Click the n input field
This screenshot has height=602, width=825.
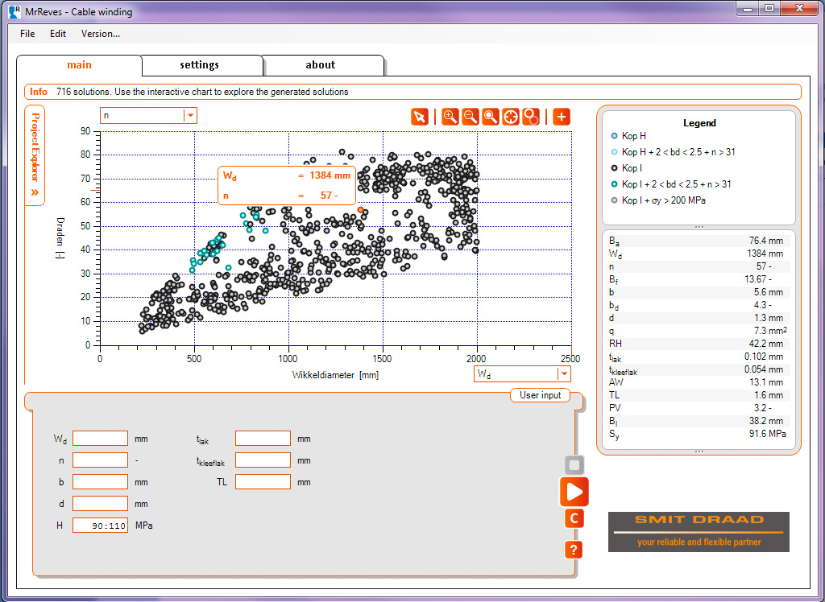100,460
